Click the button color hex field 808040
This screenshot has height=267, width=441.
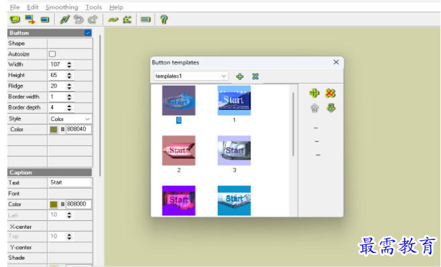[78, 129]
